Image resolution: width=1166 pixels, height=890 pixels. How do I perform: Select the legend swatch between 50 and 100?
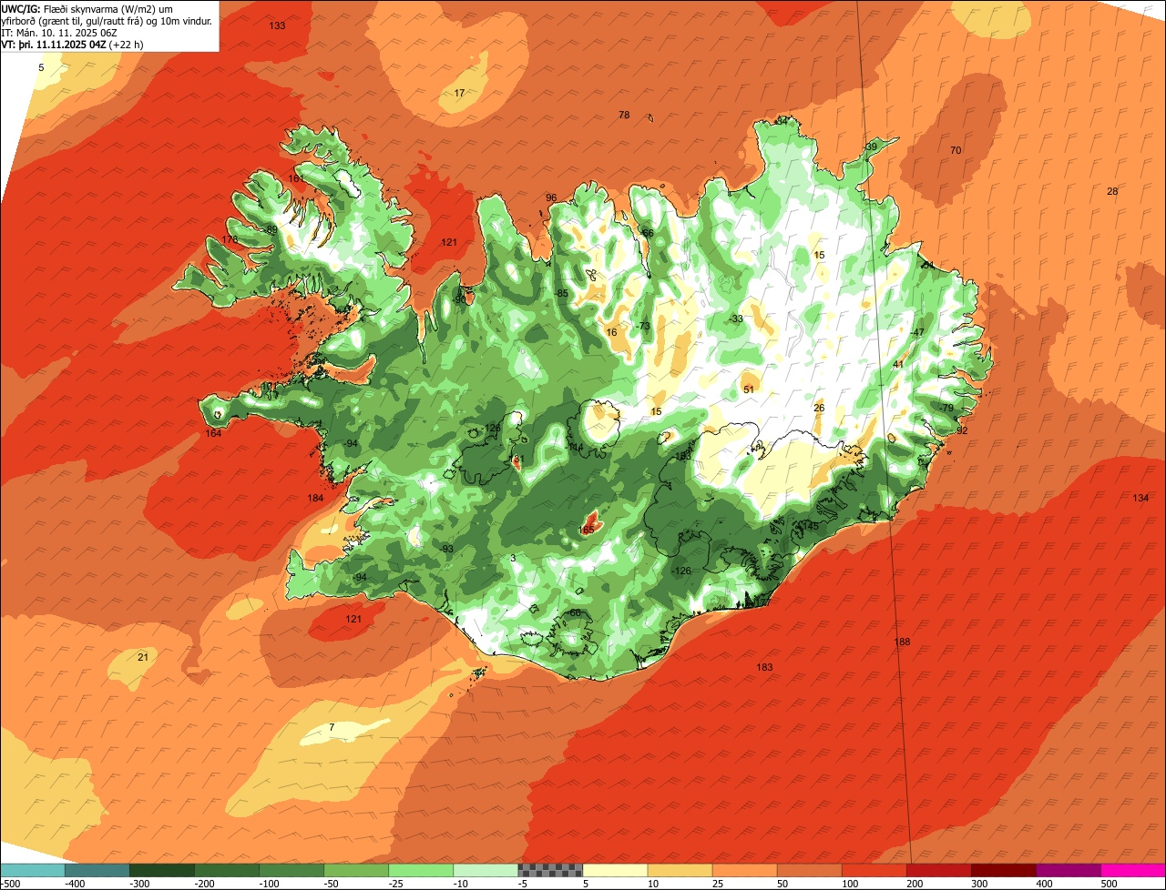point(809,870)
